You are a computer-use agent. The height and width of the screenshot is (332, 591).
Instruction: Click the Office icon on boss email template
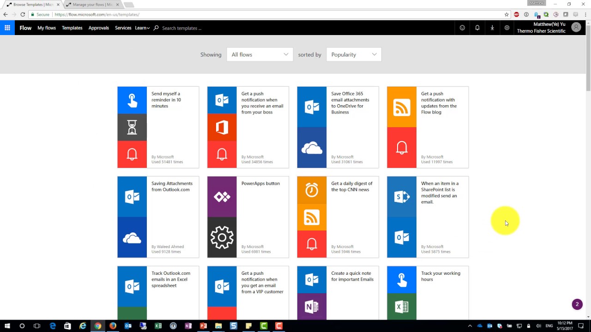tap(222, 127)
